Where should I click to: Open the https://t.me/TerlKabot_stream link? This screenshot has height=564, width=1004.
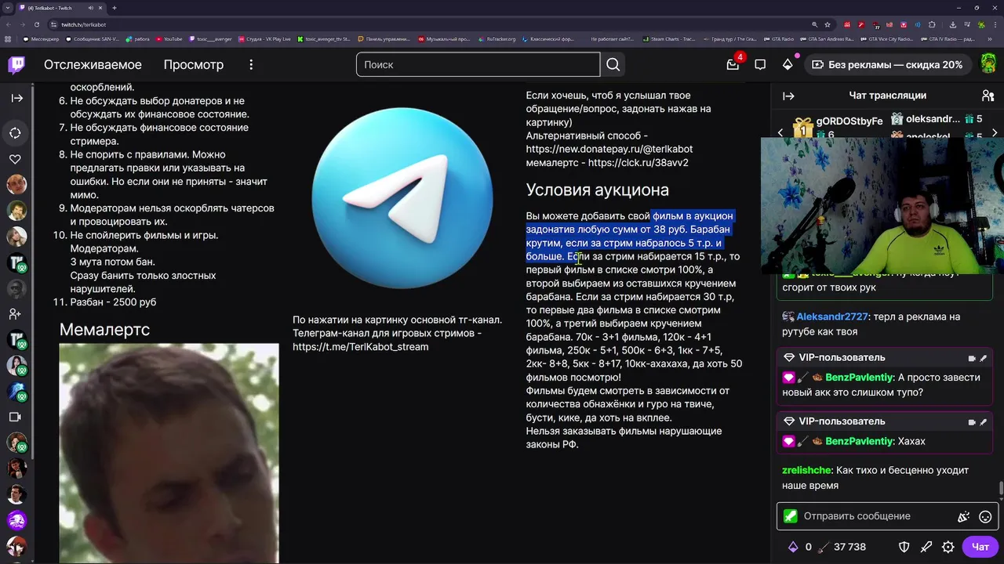point(361,346)
